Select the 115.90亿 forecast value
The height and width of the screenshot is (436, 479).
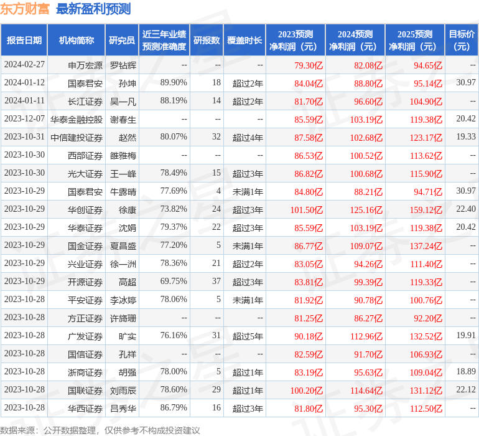(426, 174)
